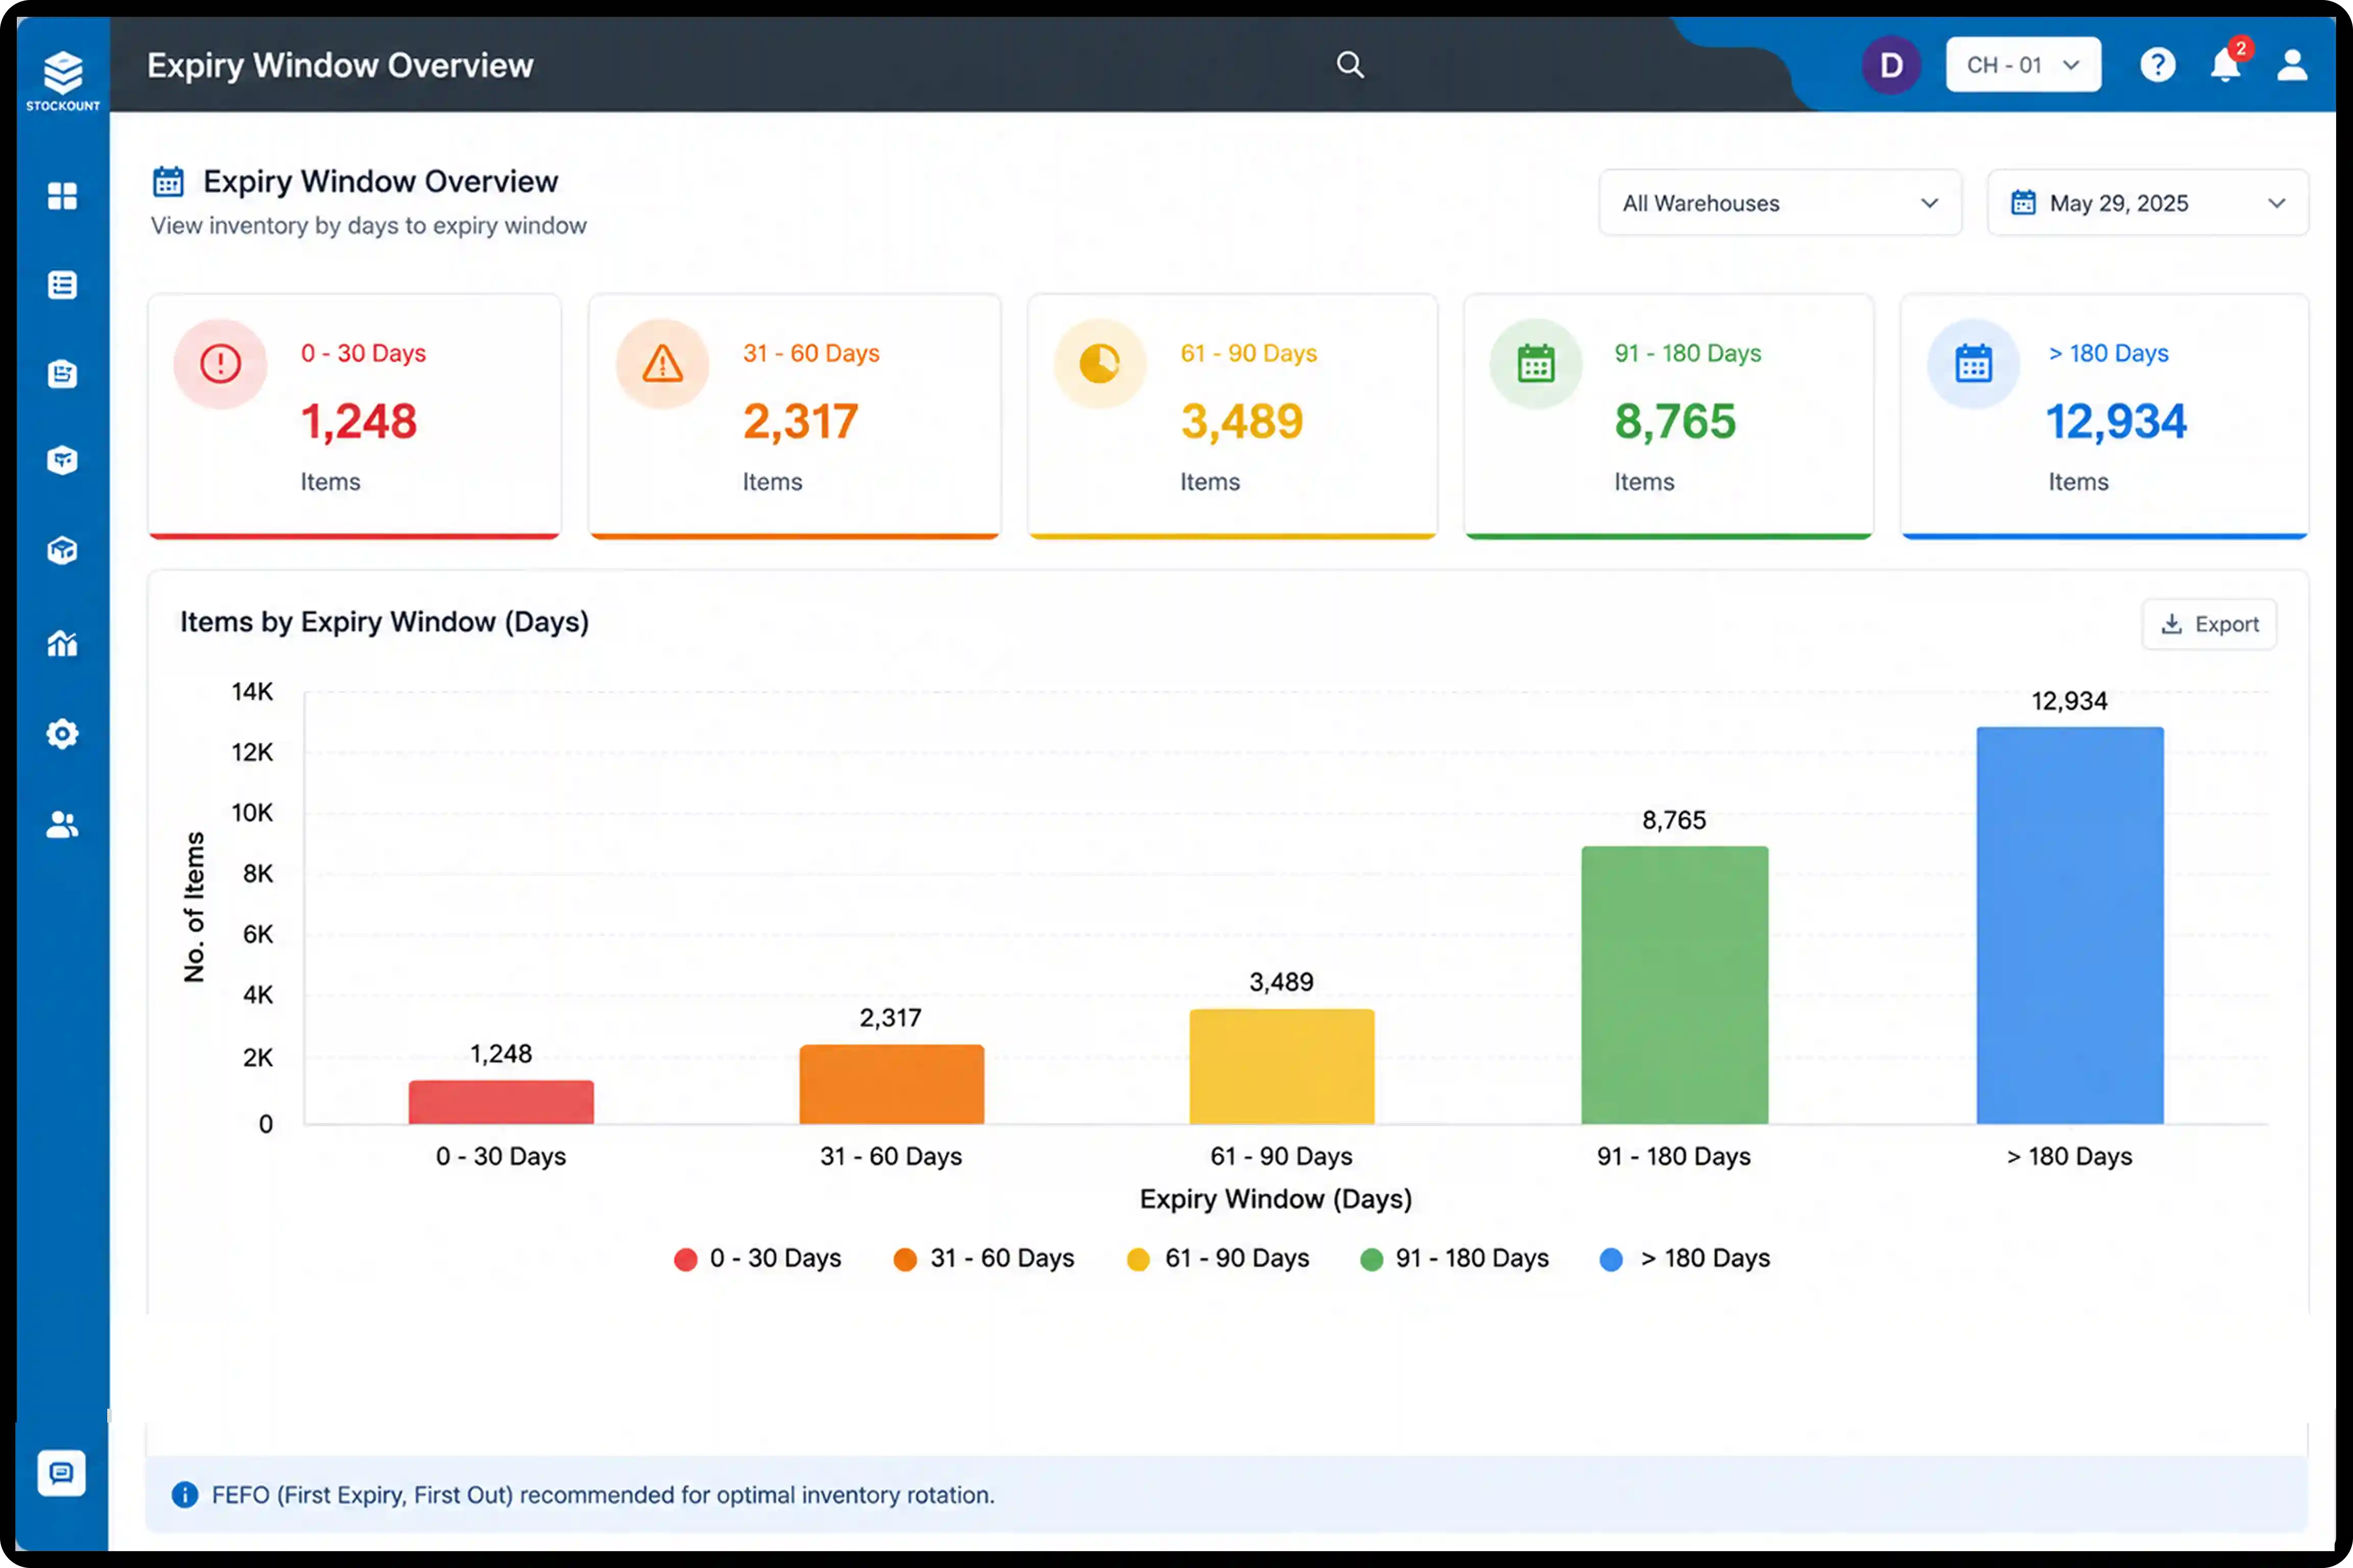Open the analytics chart sidebar icon
Image resolution: width=2353 pixels, height=1568 pixels.
[62, 643]
